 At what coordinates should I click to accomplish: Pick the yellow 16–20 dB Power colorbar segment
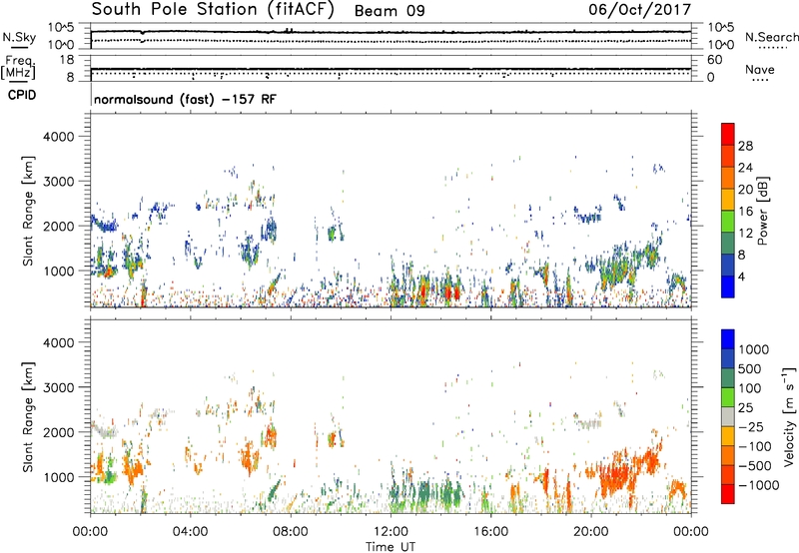click(x=728, y=200)
